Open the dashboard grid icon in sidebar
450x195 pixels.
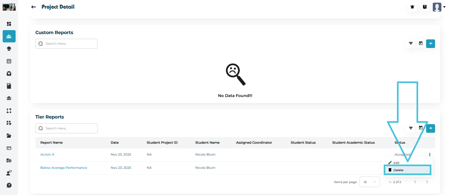(9, 24)
